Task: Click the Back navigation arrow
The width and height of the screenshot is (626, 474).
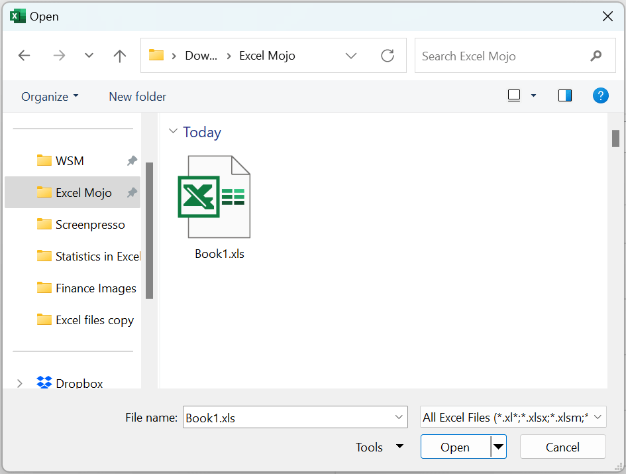Action: coord(25,56)
